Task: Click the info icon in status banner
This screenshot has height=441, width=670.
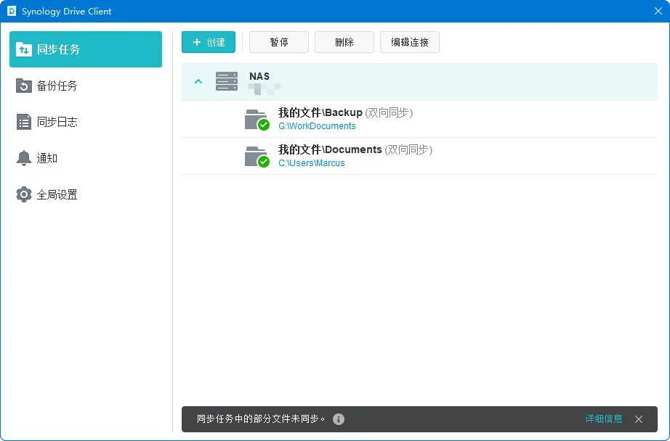Action: (x=339, y=419)
